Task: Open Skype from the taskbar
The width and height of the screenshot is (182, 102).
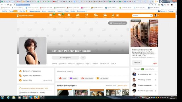Action: [x=31, y=97]
